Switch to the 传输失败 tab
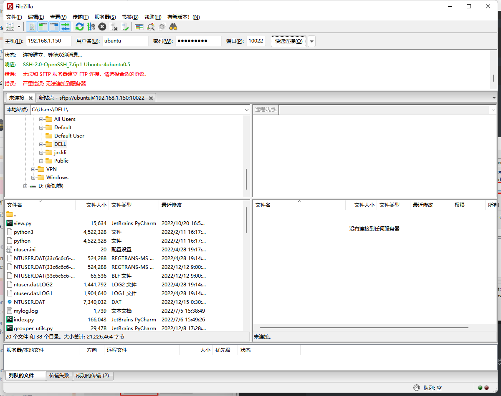 pos(59,376)
